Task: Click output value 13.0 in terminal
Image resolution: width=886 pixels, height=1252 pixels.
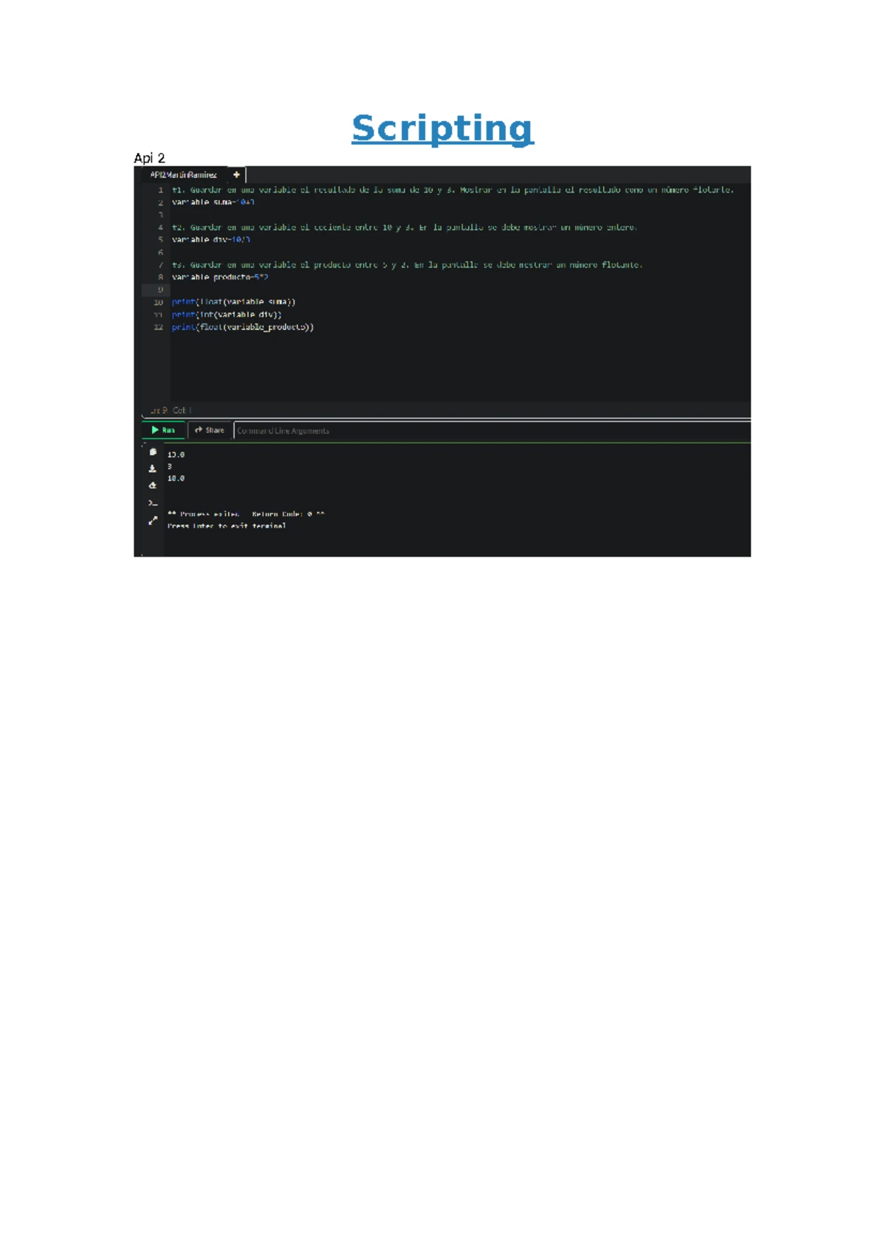Action: [x=176, y=455]
